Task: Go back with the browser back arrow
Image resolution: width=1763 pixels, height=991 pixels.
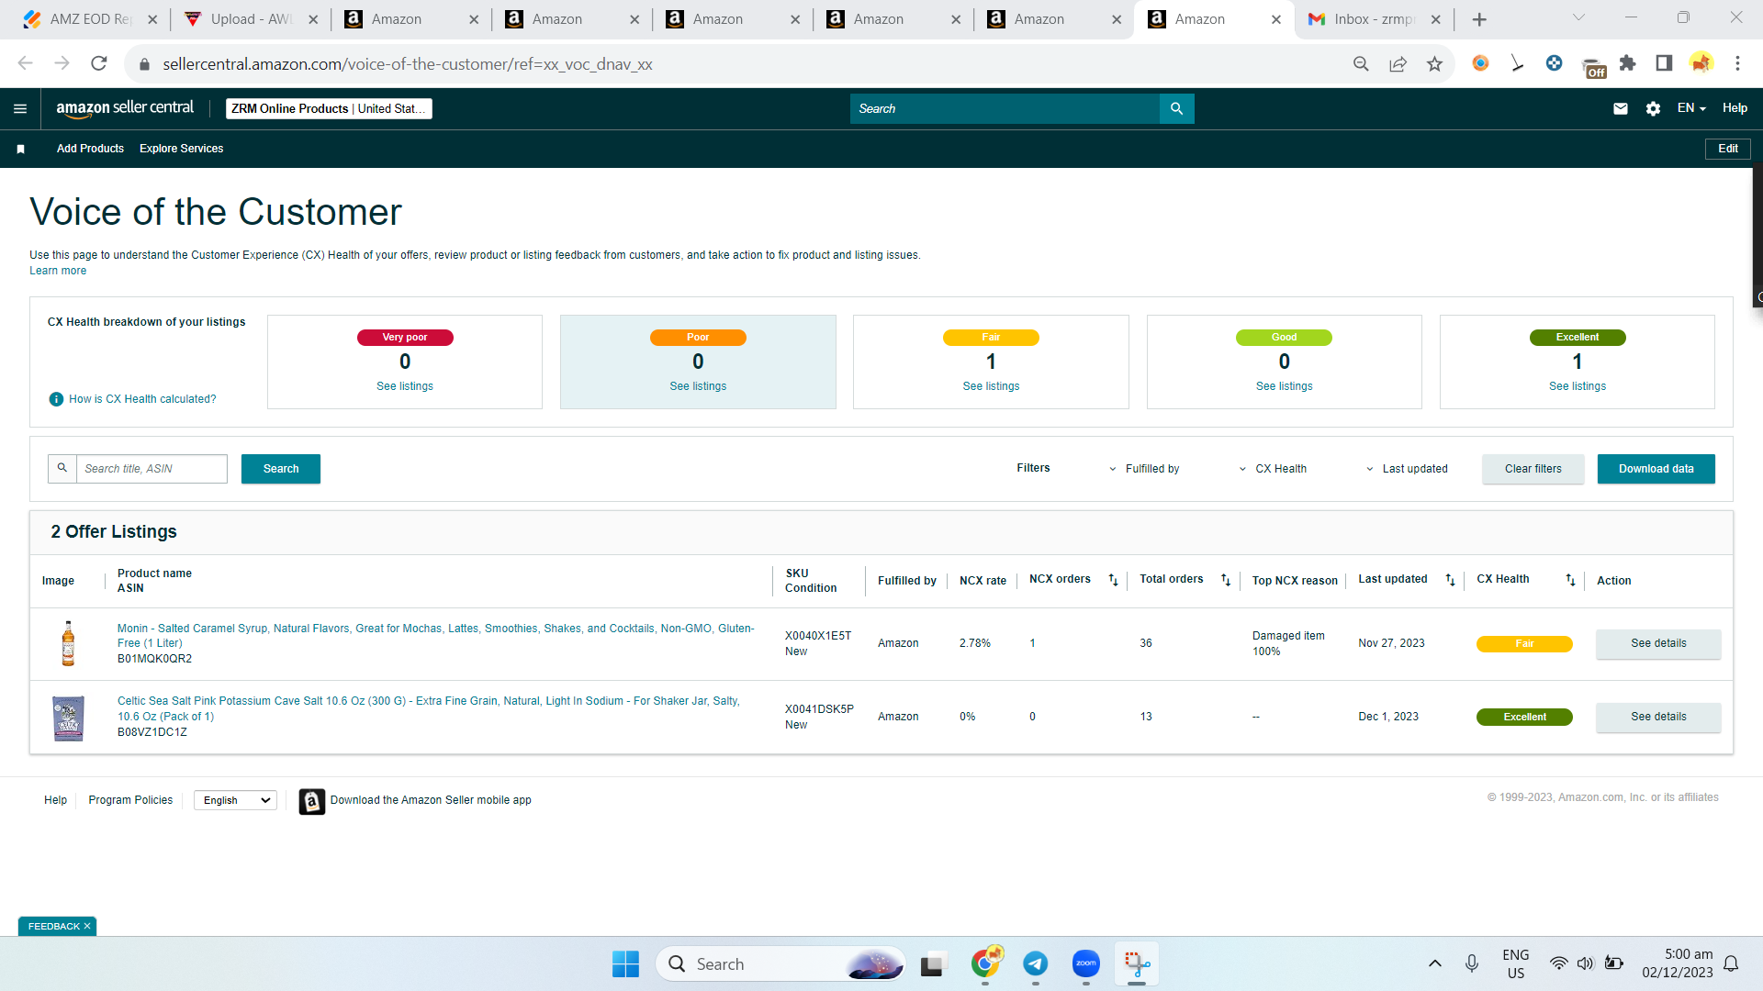Action: click(25, 63)
